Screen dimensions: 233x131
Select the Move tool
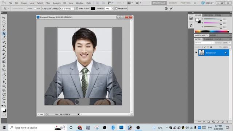pyautogui.click(x=4, y=18)
